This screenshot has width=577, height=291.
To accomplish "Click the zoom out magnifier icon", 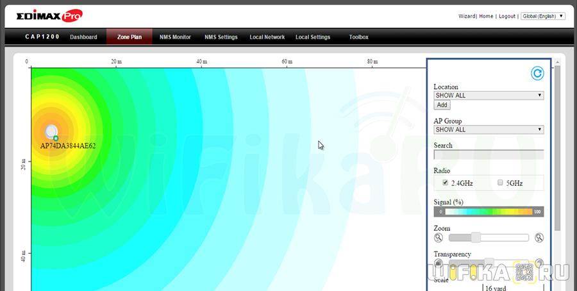I will point(439,238).
